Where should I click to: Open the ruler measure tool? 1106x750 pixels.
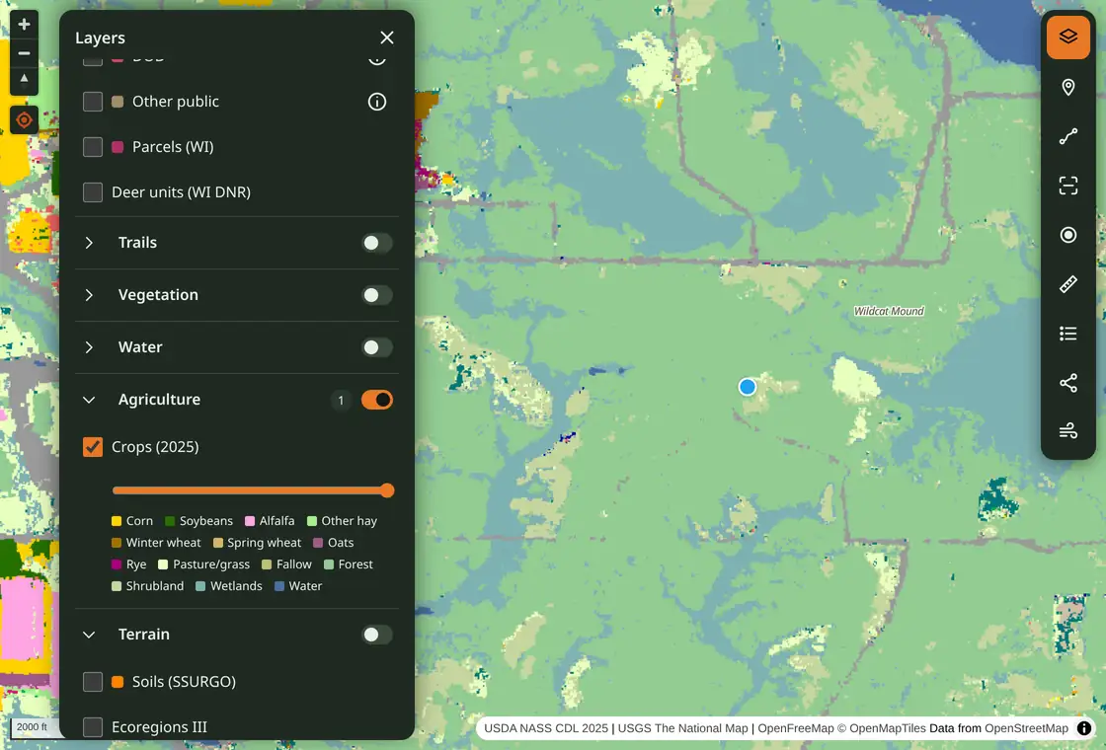click(1067, 284)
